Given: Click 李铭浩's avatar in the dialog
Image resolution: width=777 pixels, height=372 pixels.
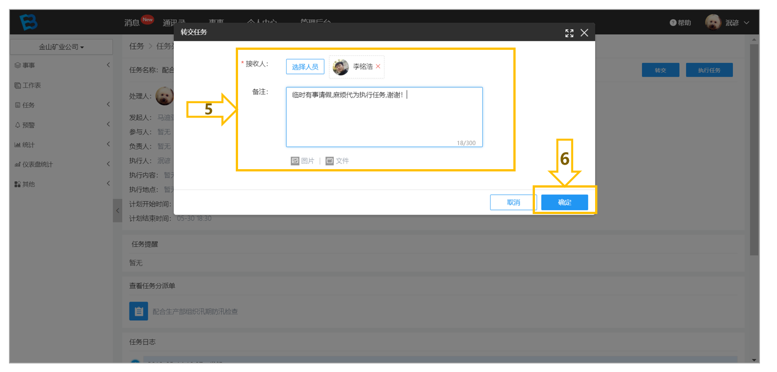Looking at the screenshot, I should pyautogui.click(x=341, y=67).
